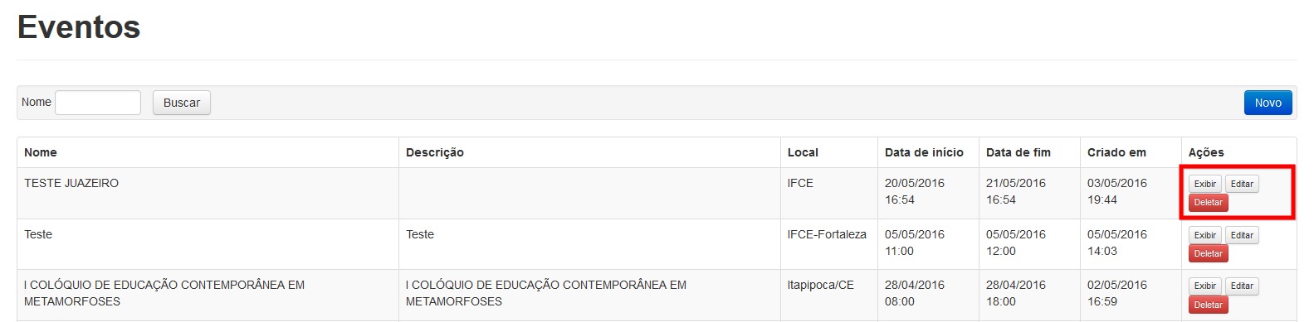Show details of TESTE JUAZEIRO via Exibir
Viewport: 1314px width, 322px height.
(x=1205, y=184)
